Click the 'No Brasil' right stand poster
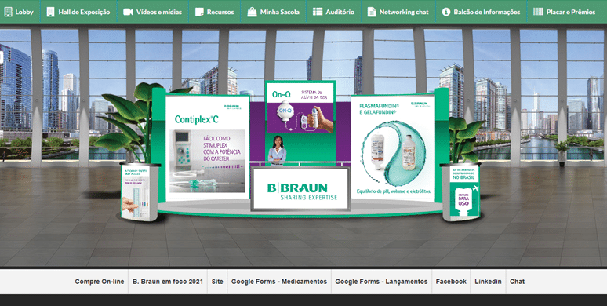 coord(464,191)
